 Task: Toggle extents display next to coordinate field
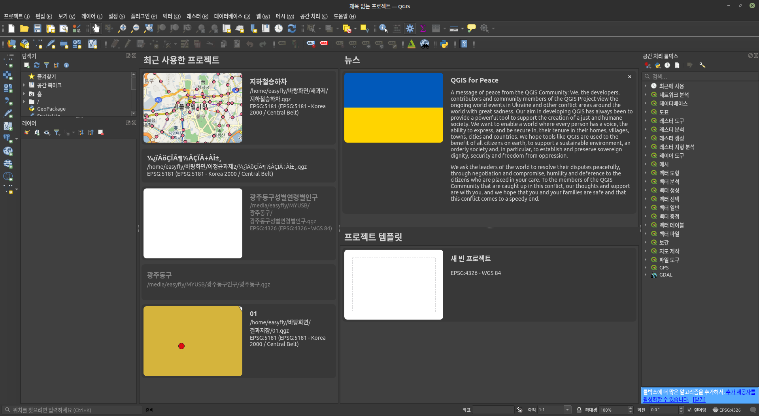pyautogui.click(x=519, y=410)
